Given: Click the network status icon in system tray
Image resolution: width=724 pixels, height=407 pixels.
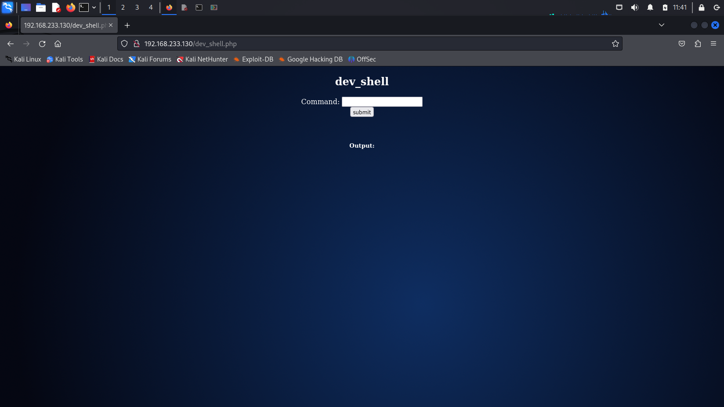Looking at the screenshot, I should click(x=619, y=7).
